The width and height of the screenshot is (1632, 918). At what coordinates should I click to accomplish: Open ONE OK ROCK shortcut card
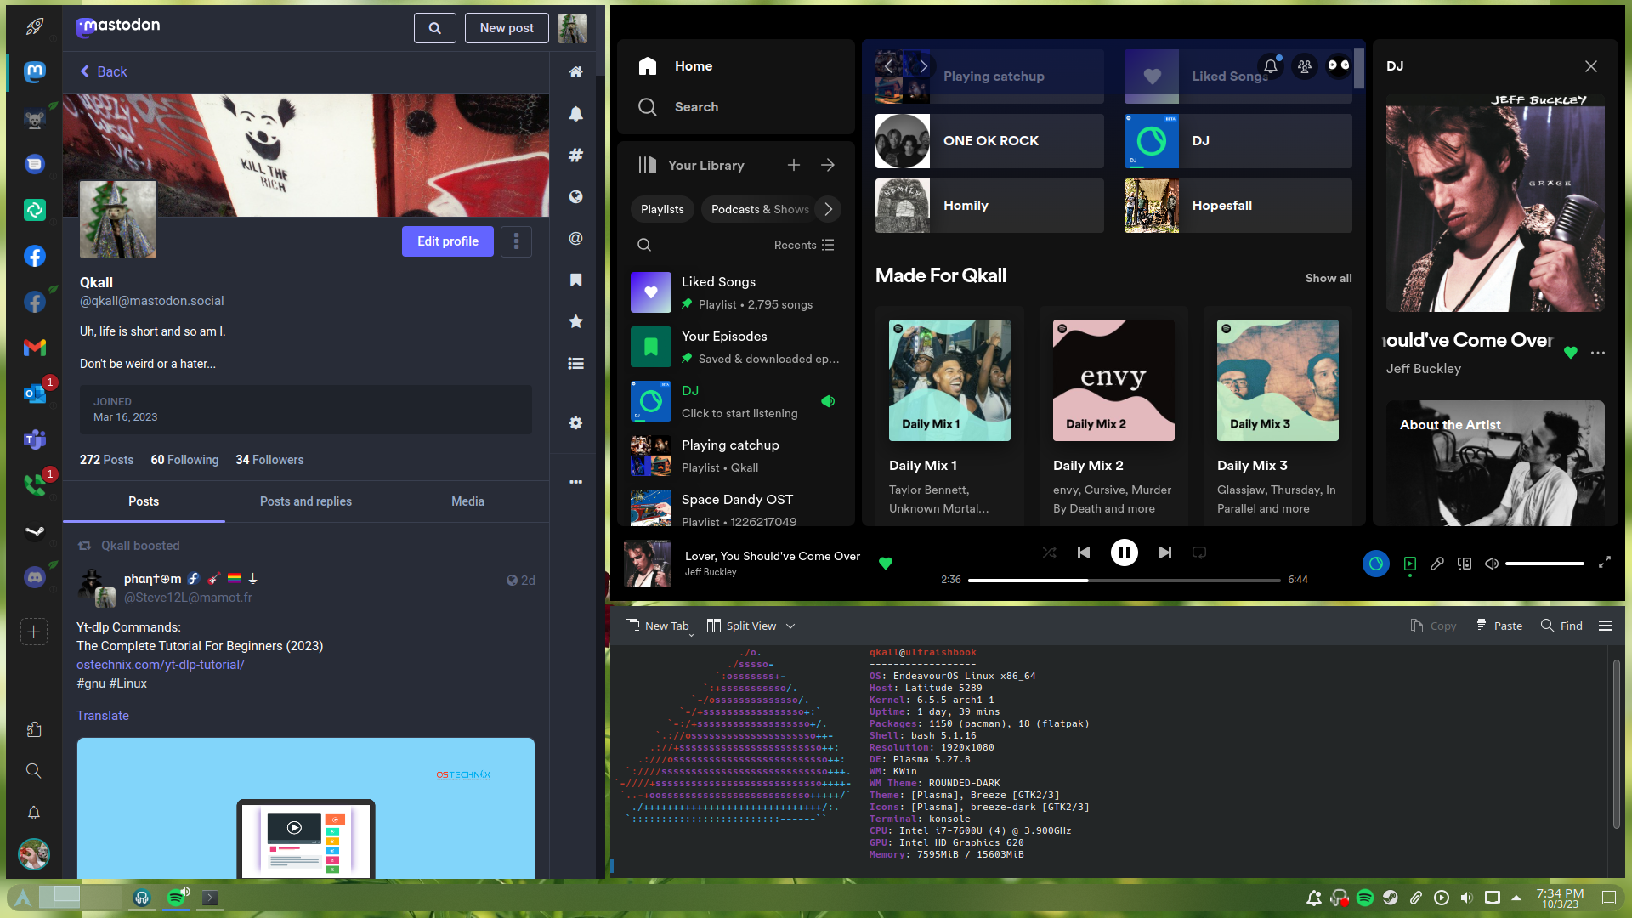point(989,141)
